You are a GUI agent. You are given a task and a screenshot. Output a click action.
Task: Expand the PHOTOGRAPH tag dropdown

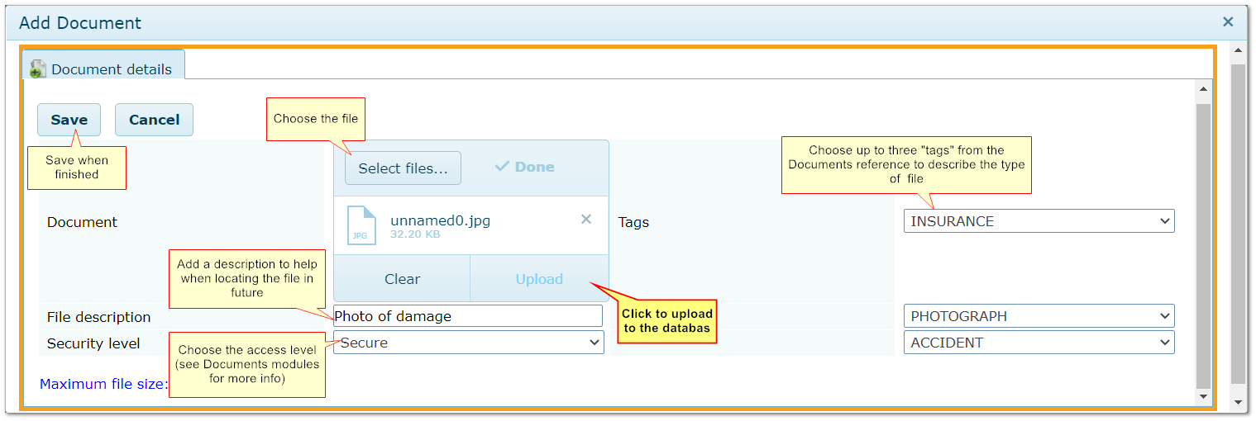1039,316
